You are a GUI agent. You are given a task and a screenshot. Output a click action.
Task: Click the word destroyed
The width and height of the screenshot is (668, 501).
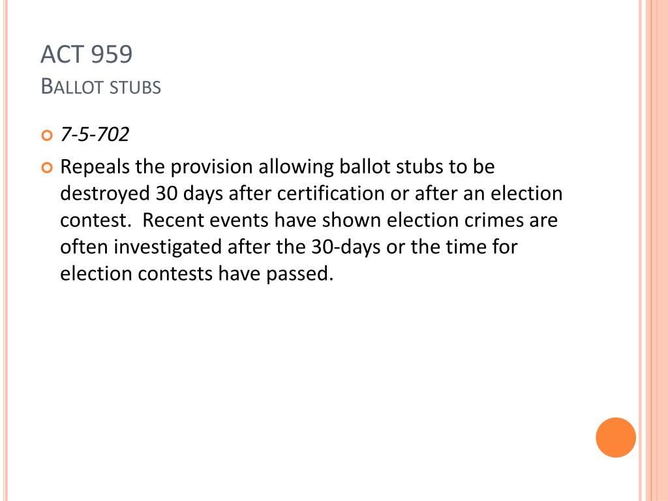(105, 194)
